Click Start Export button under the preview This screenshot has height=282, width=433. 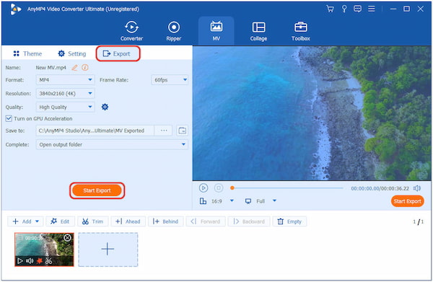point(407,201)
